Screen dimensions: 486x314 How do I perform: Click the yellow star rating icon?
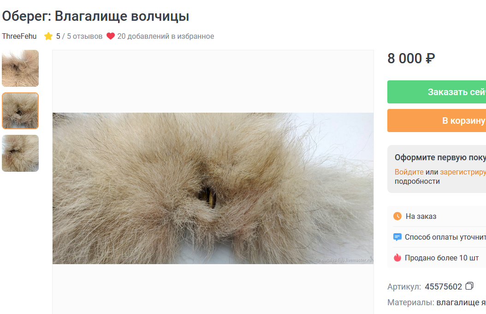[48, 36]
